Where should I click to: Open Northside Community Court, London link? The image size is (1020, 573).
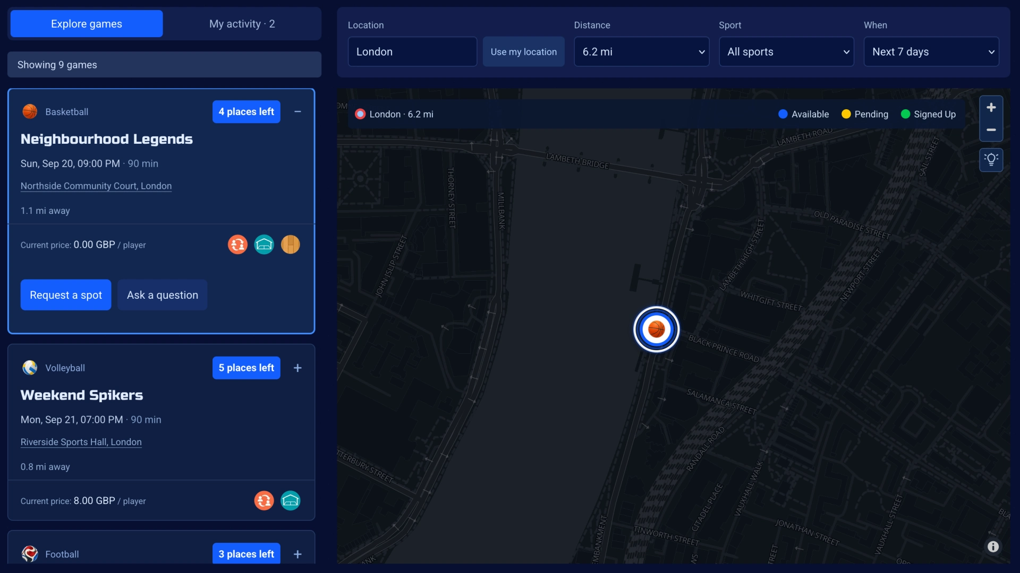coord(96,186)
